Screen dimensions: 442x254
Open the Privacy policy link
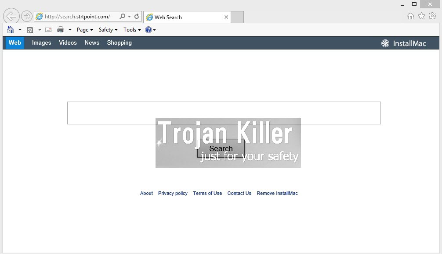pos(173,193)
